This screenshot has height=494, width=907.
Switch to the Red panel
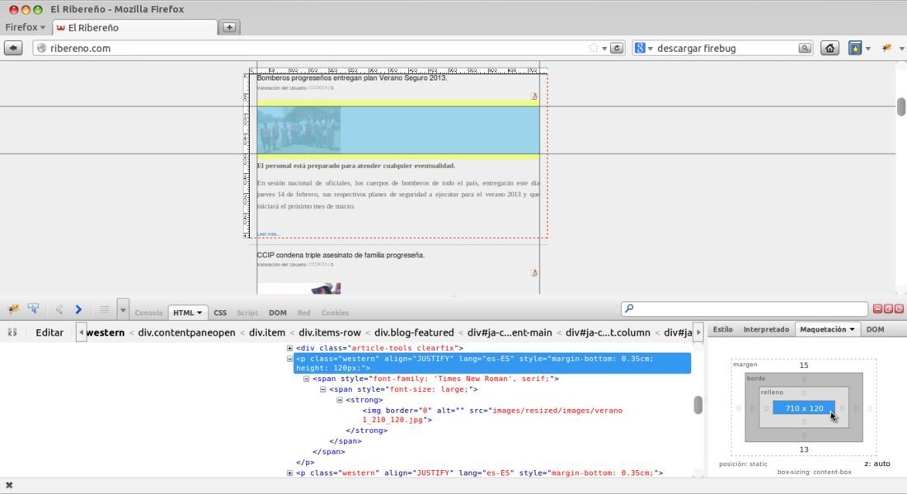click(303, 313)
